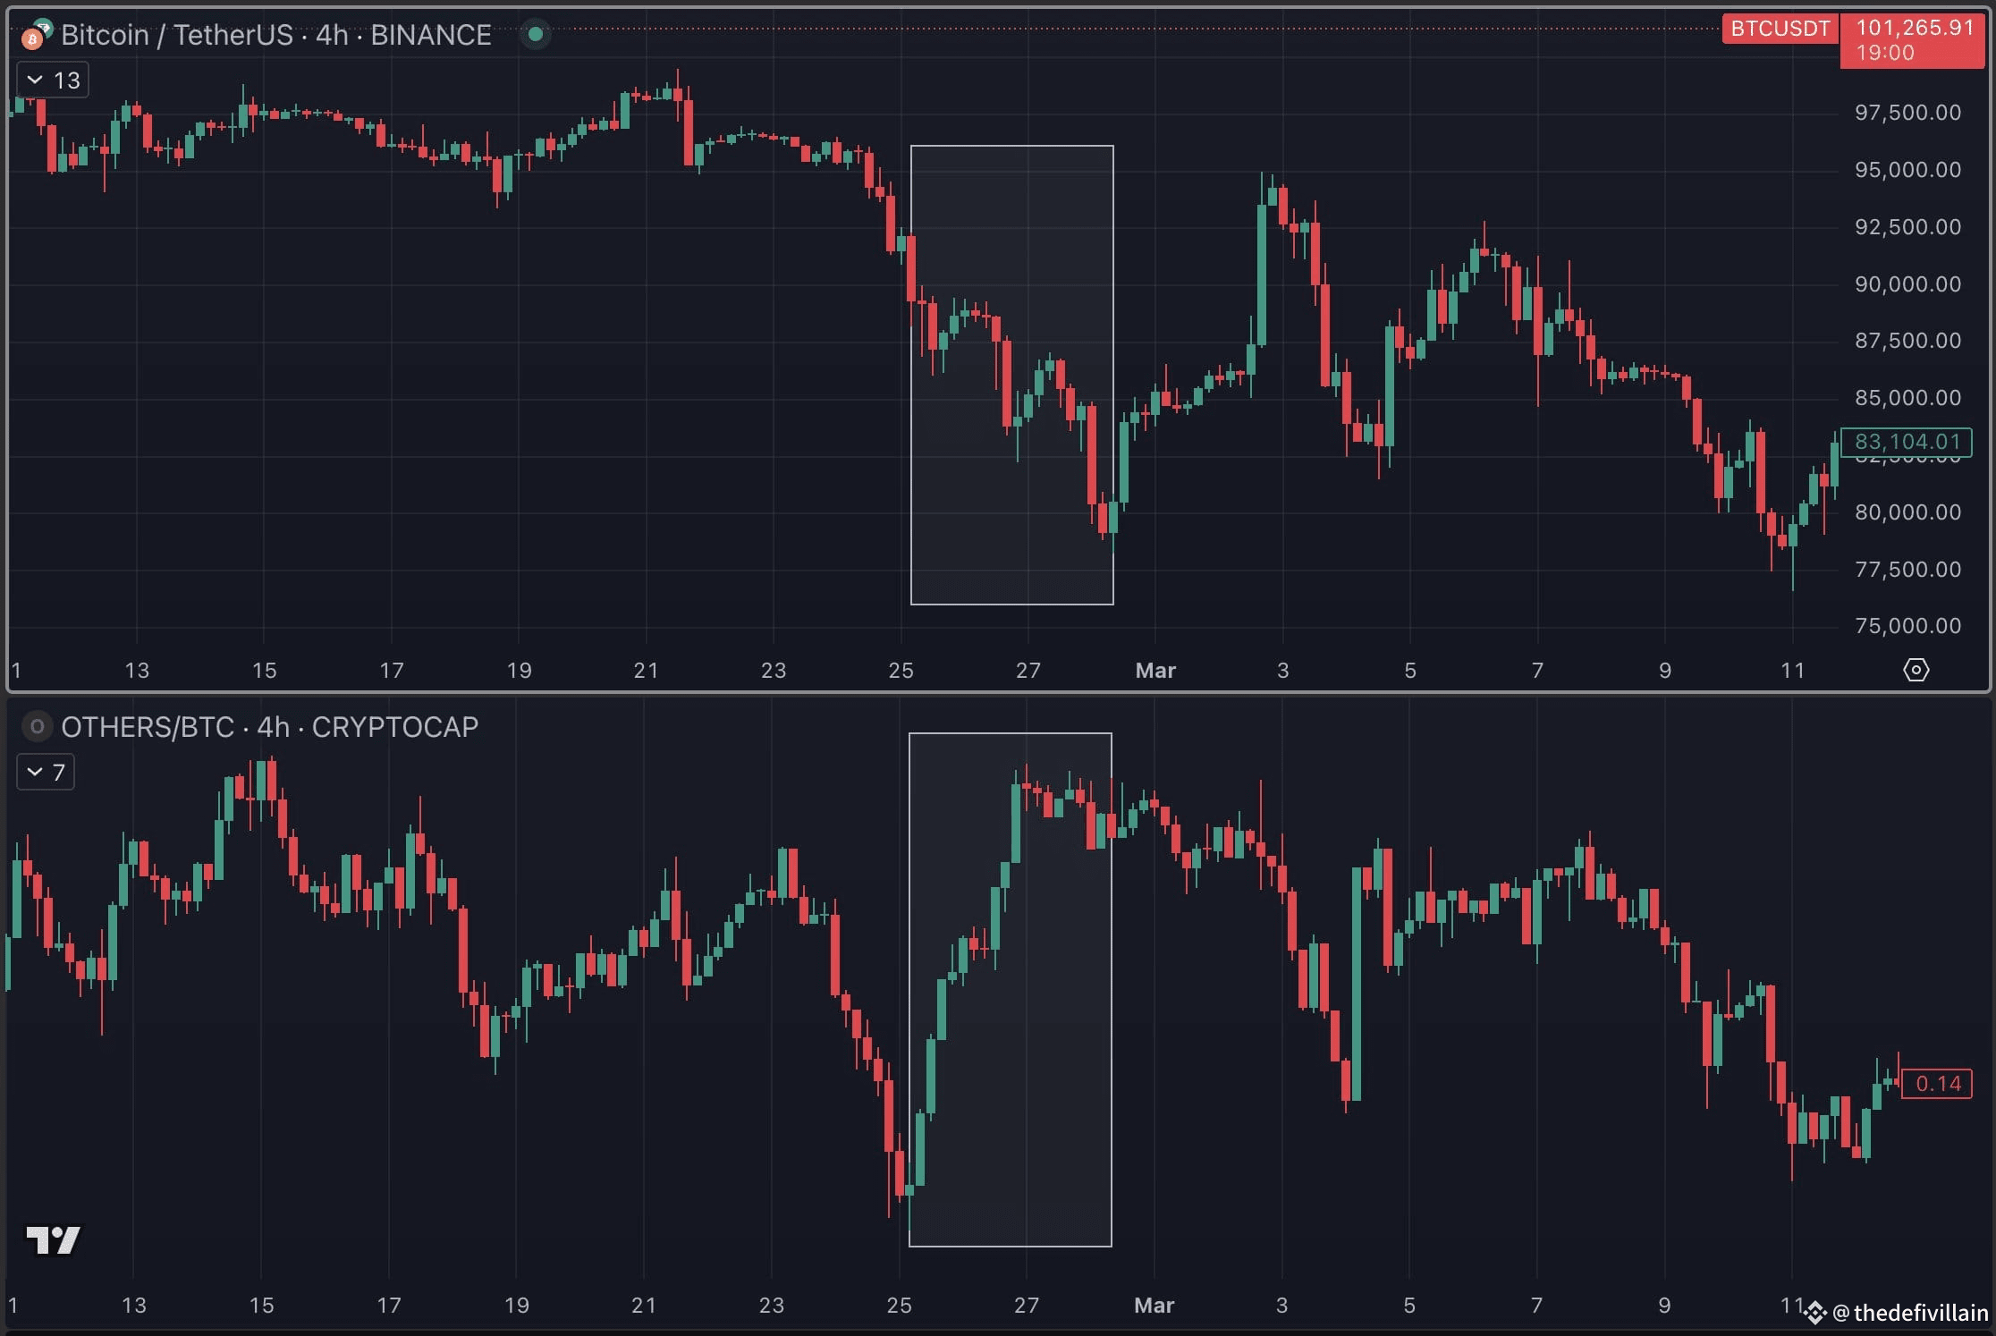The height and width of the screenshot is (1336, 1996).
Task: Click the Bitcoin coin icon beside the chart title
Action: point(33,38)
